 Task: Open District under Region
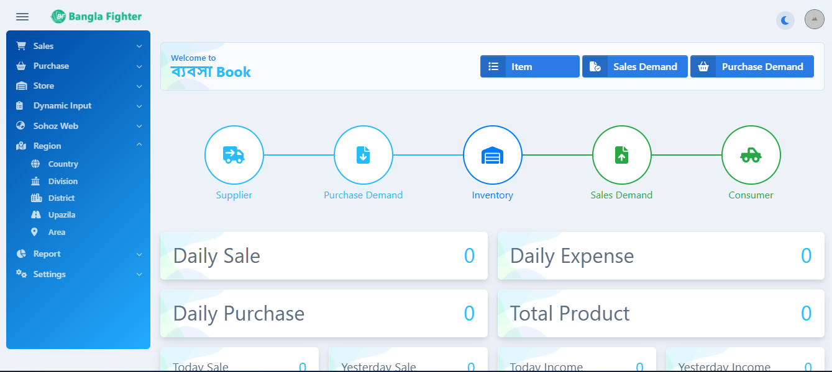pos(62,198)
